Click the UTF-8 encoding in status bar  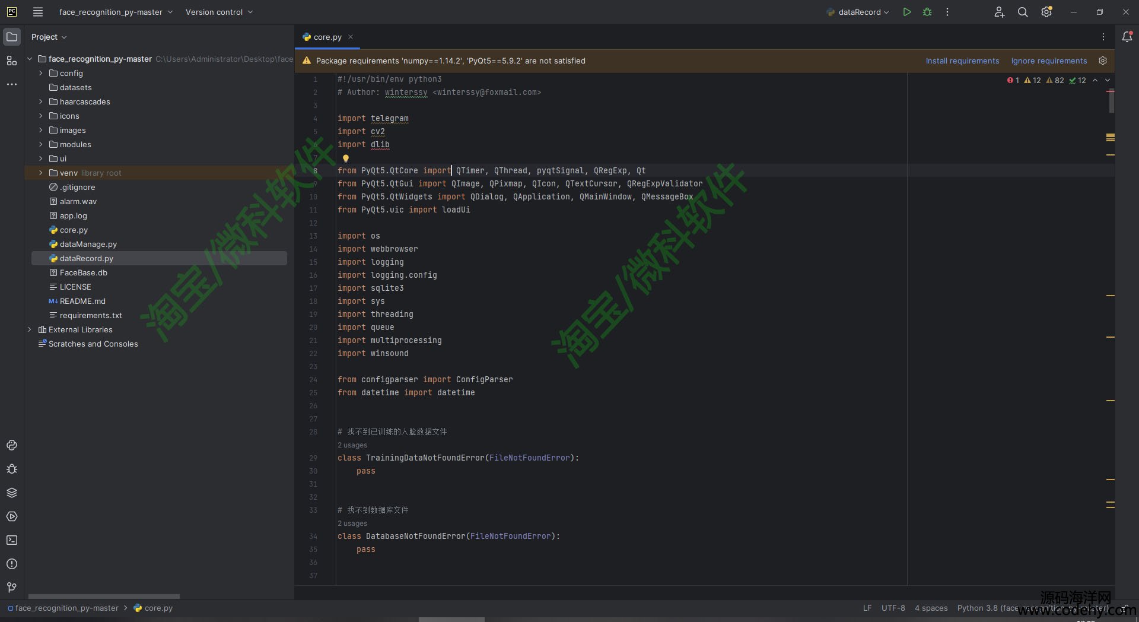point(893,608)
